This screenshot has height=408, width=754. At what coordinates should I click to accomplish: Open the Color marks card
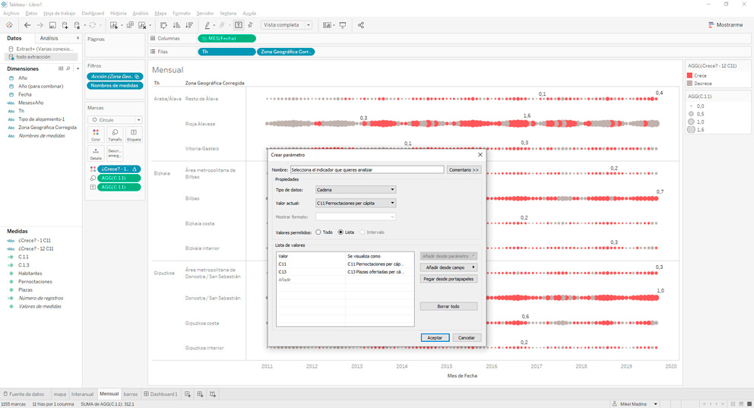coord(96,135)
